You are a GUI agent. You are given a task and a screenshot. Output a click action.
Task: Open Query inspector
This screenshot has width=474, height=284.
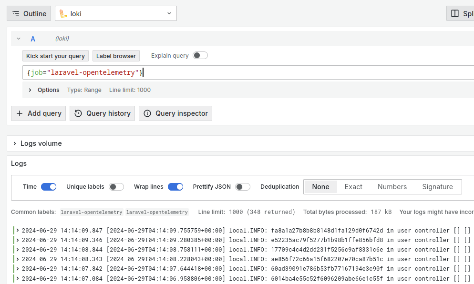point(175,113)
